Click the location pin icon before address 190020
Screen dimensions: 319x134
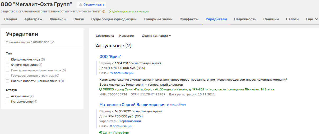(x=101, y=90)
